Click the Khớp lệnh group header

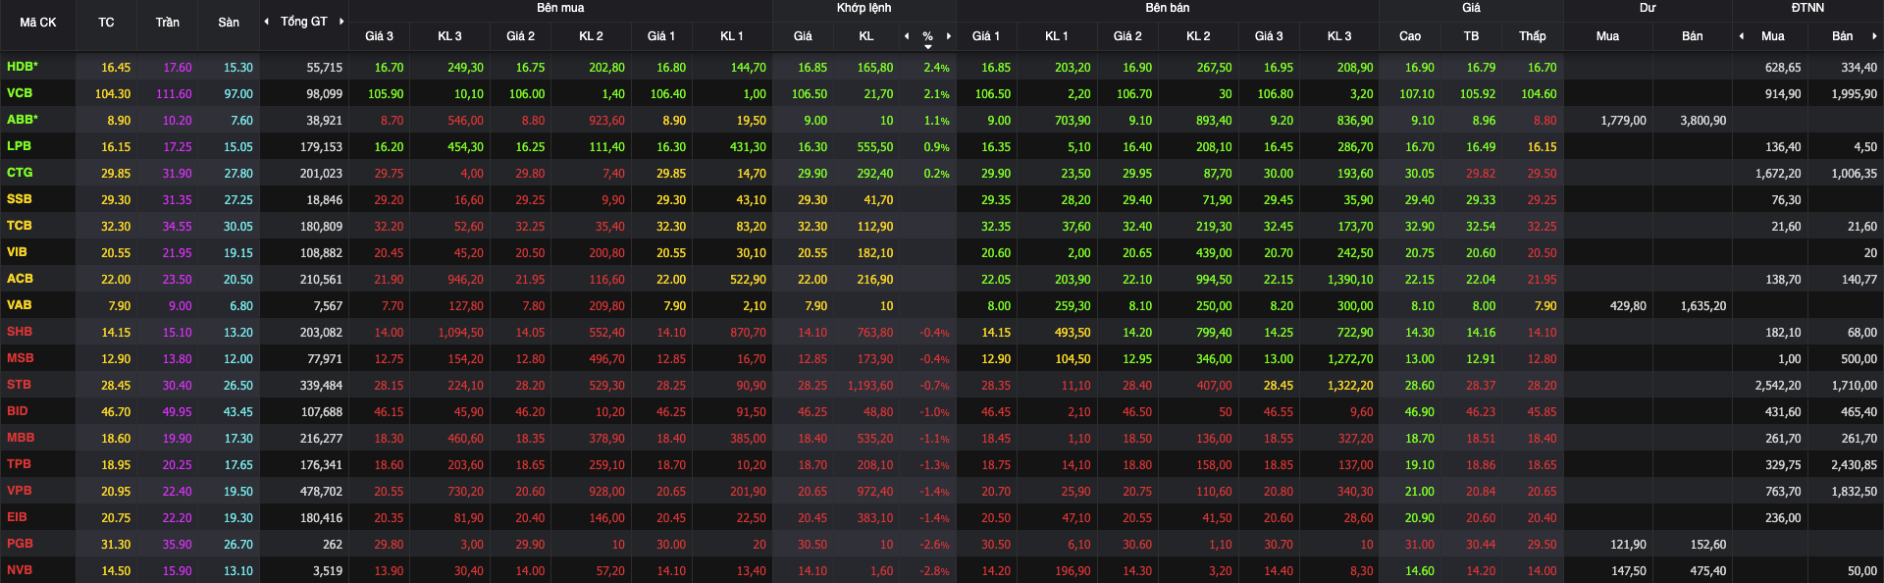click(x=864, y=8)
